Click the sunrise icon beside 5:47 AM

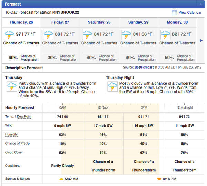pos(61,179)
